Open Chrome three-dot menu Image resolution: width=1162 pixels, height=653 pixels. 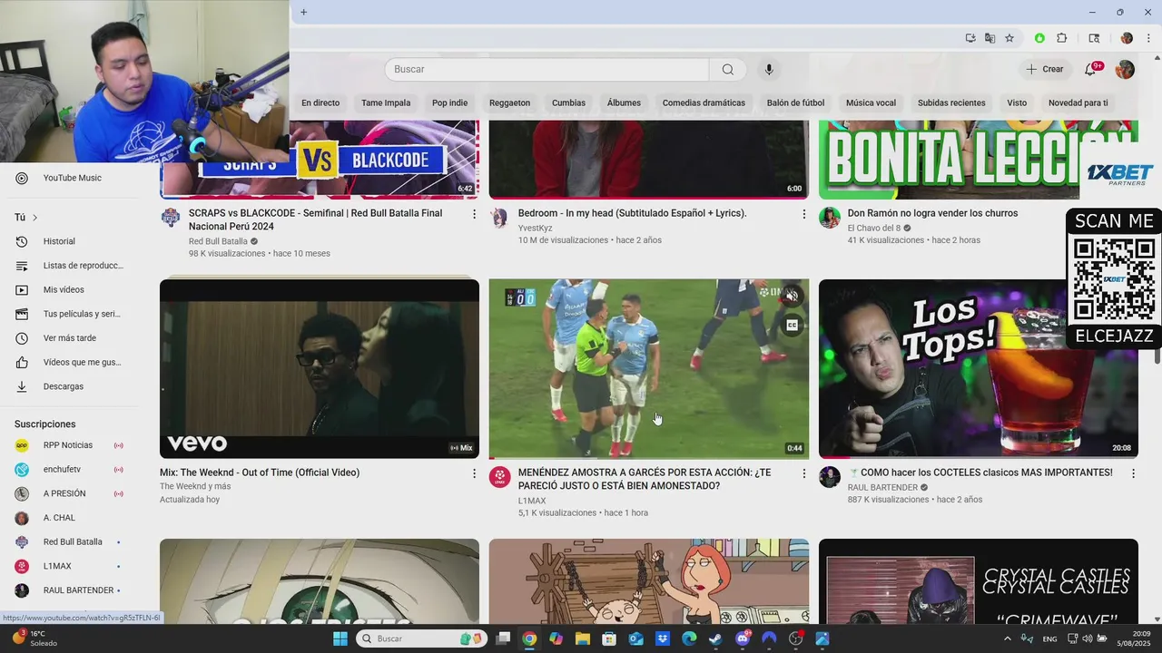pyautogui.click(x=1149, y=38)
